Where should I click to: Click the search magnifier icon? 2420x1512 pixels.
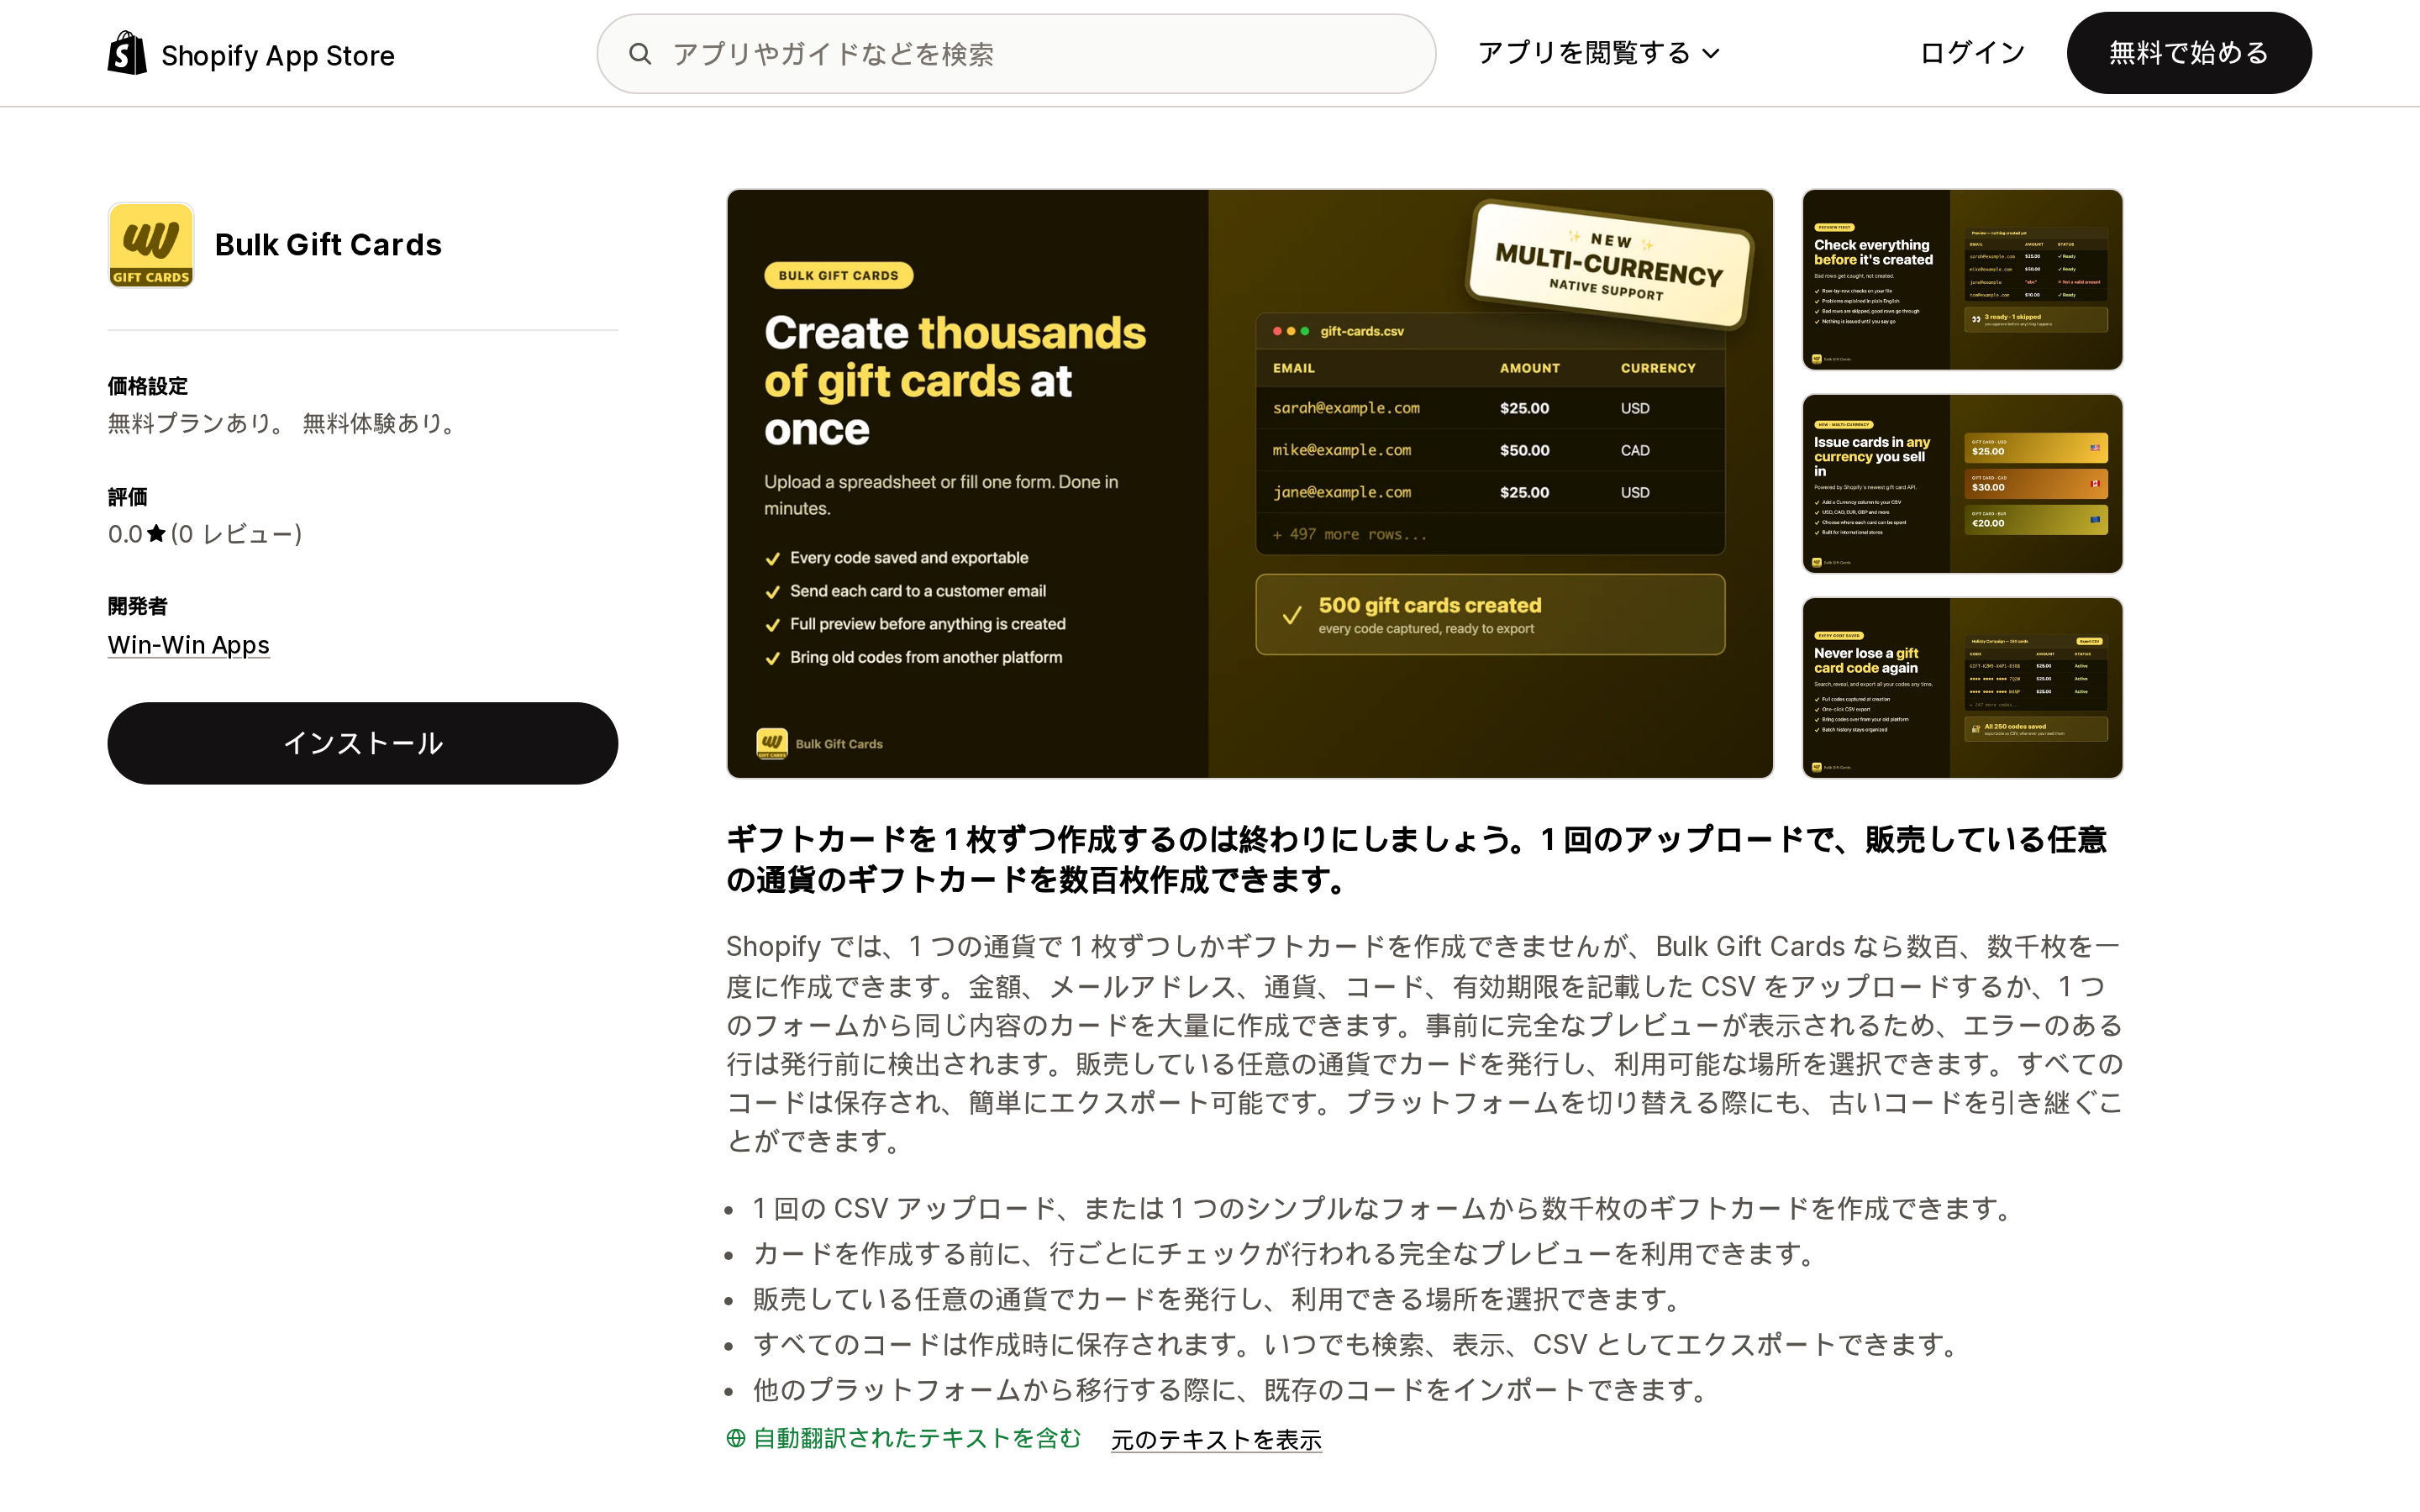(640, 54)
